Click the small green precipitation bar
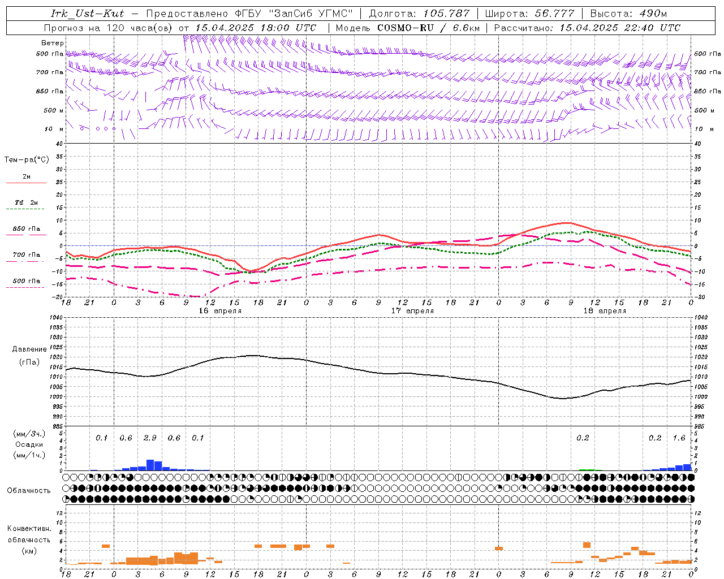Viewport: 724px width, 579px height. coord(587,469)
